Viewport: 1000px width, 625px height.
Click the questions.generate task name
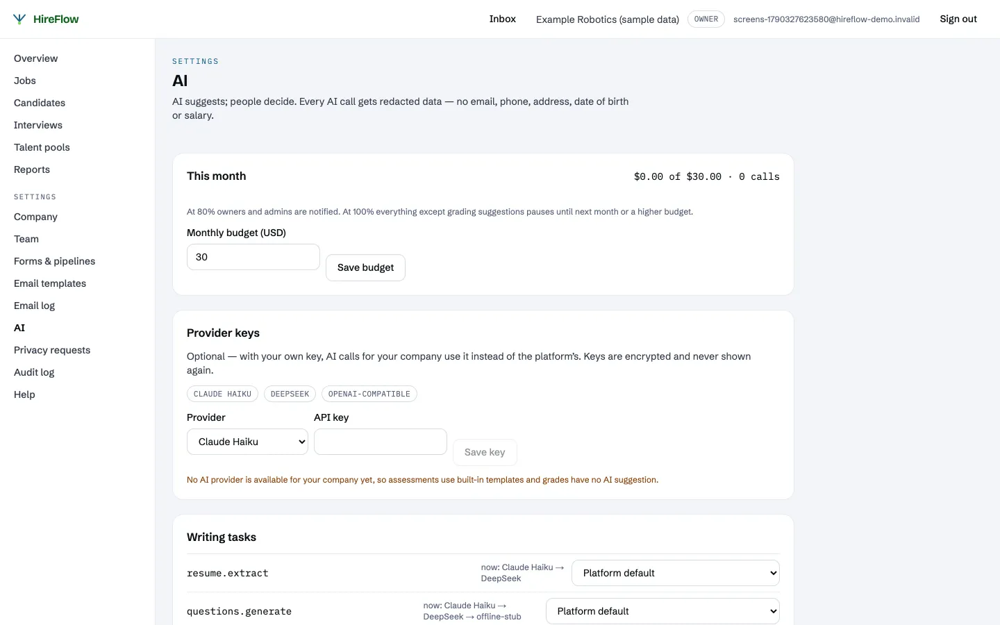coord(239,612)
